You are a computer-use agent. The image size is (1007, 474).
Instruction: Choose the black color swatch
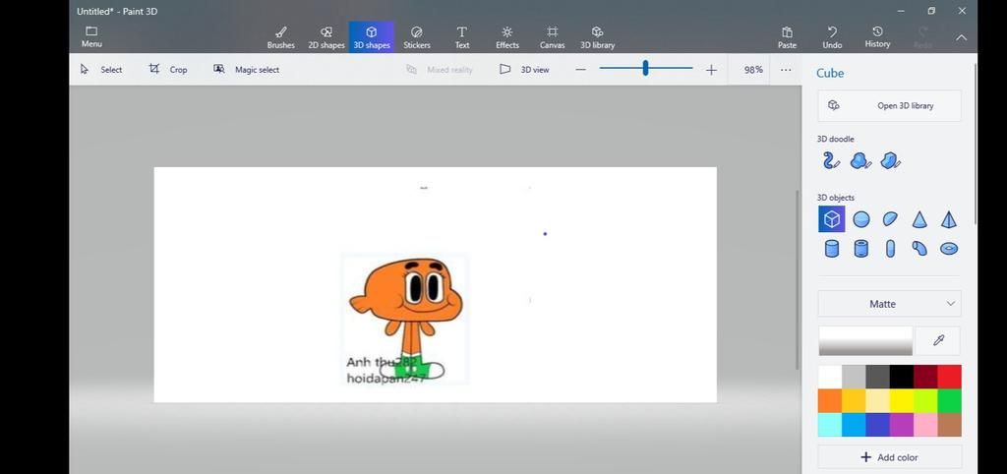pos(902,377)
